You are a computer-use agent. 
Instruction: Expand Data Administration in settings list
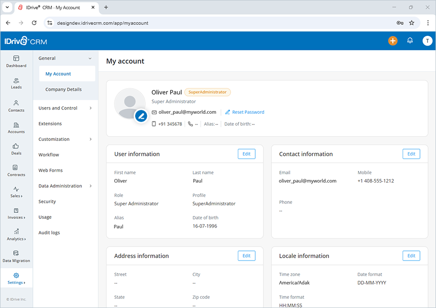[x=61, y=185]
